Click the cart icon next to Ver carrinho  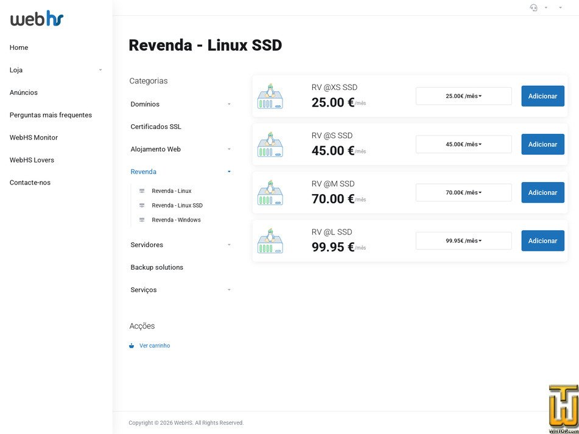point(132,346)
